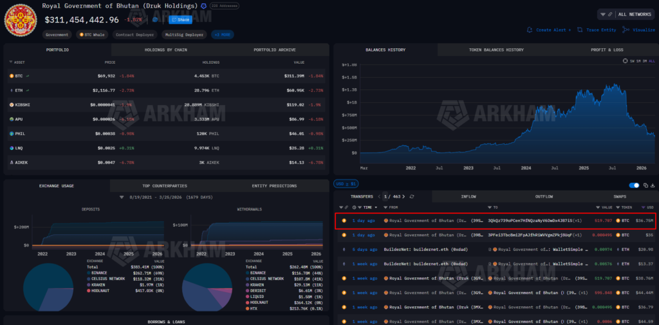Toggle the transfers table switch
Viewport: 659px width, 325px height.
pos(634,185)
